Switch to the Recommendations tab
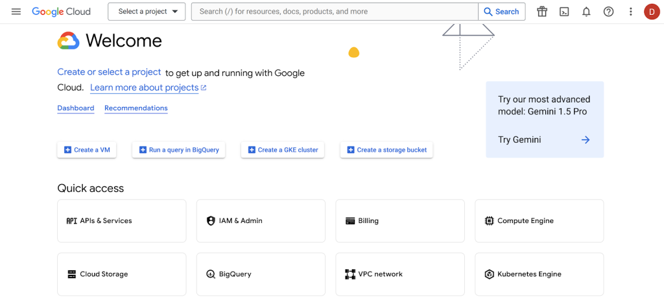Screen dimensions: 664x306 (x=136, y=108)
